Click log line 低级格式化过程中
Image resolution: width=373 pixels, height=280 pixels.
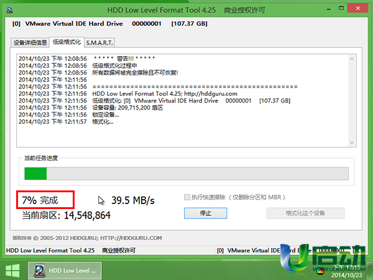click(x=114, y=65)
